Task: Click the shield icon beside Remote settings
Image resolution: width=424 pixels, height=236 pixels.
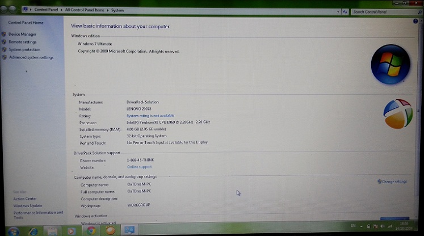Action: click(x=4, y=42)
